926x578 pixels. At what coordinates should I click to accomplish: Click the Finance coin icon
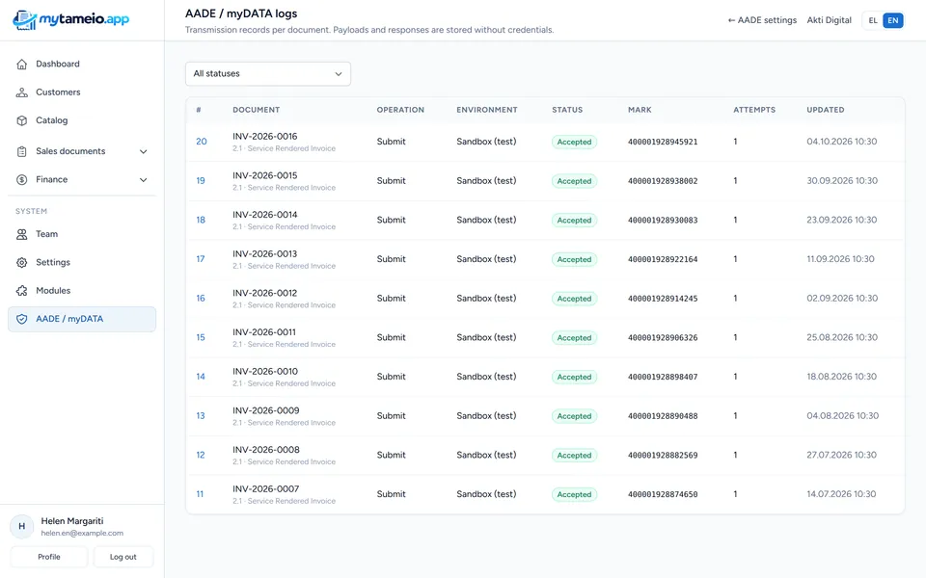(x=22, y=180)
